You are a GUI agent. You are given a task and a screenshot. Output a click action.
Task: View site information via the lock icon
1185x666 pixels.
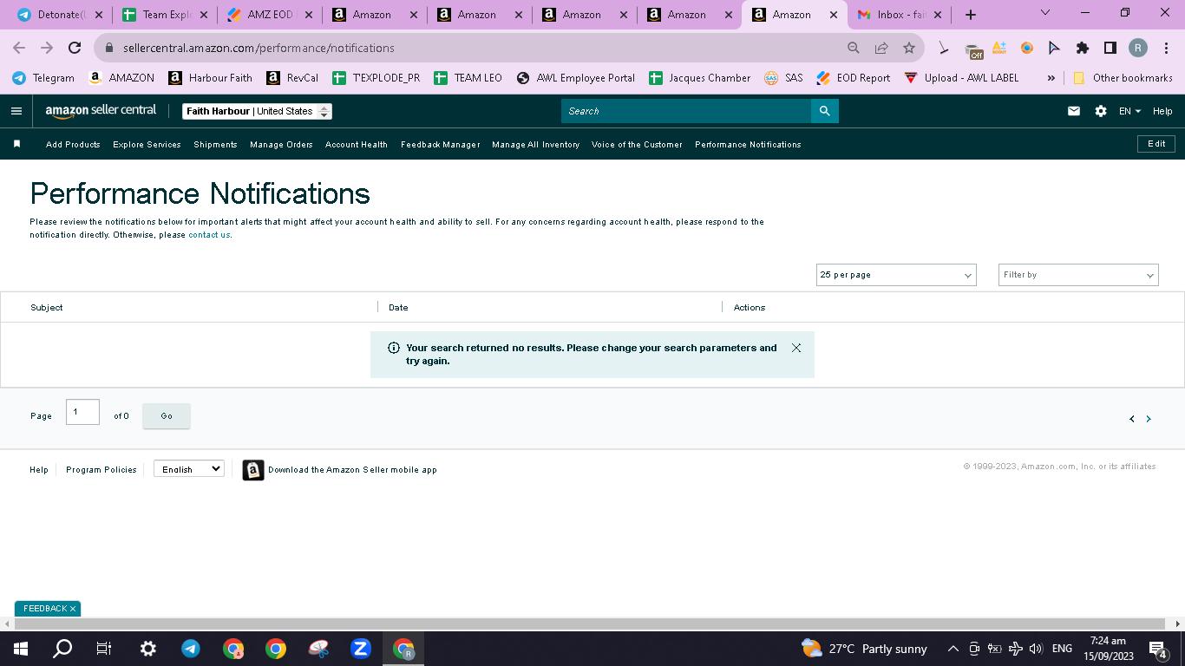click(x=109, y=48)
